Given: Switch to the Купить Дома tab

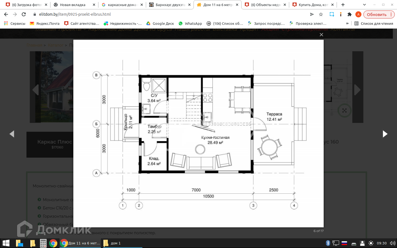Looking at the screenshot, I should coord(313,5).
